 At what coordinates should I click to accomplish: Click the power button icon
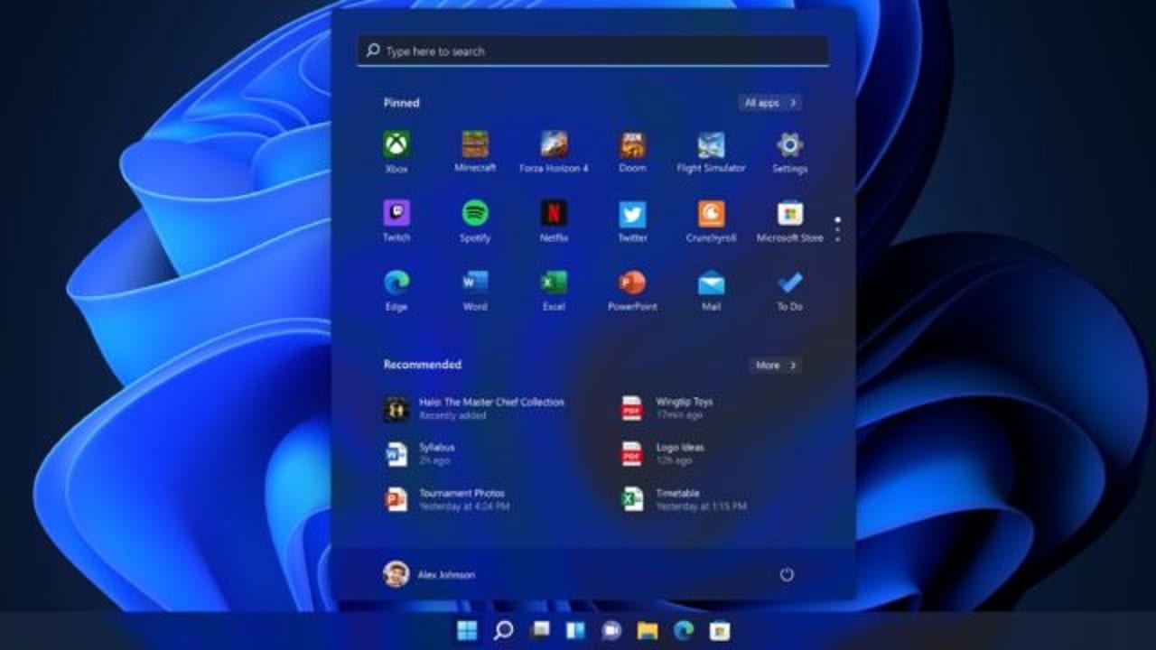pyautogui.click(x=787, y=574)
